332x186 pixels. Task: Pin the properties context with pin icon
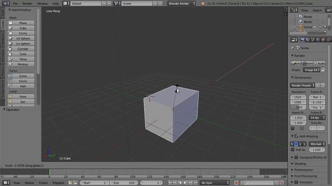pos(293,48)
